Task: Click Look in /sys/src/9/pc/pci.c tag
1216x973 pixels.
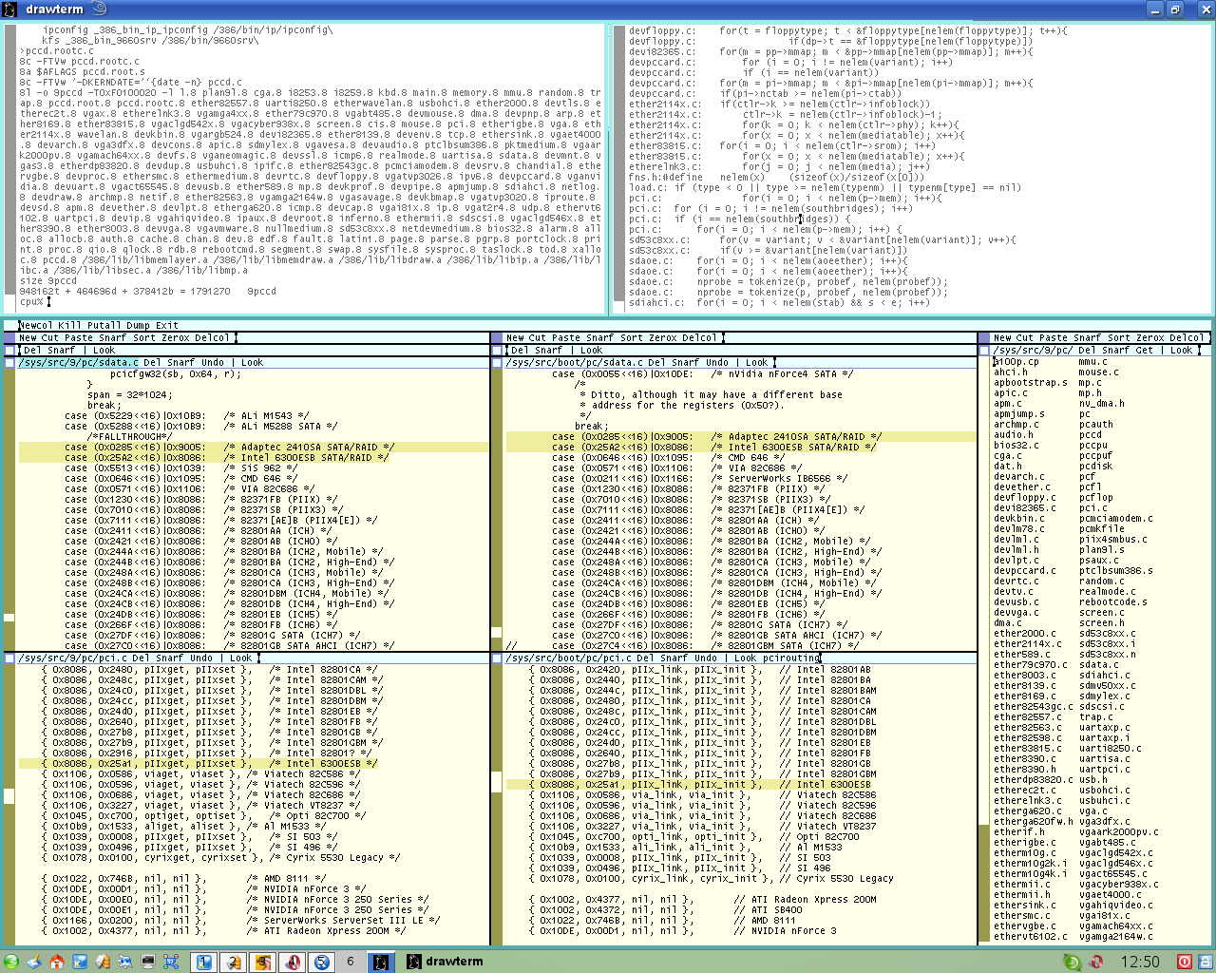Action: click(241, 658)
